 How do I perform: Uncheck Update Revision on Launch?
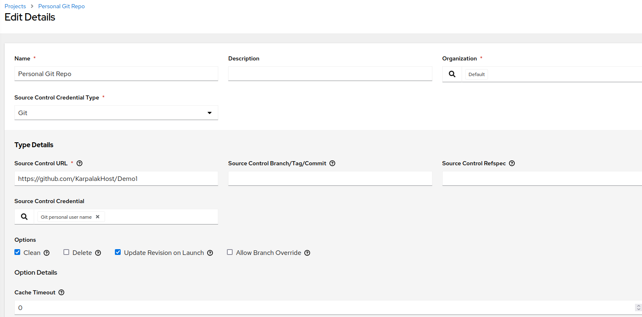pyautogui.click(x=118, y=252)
